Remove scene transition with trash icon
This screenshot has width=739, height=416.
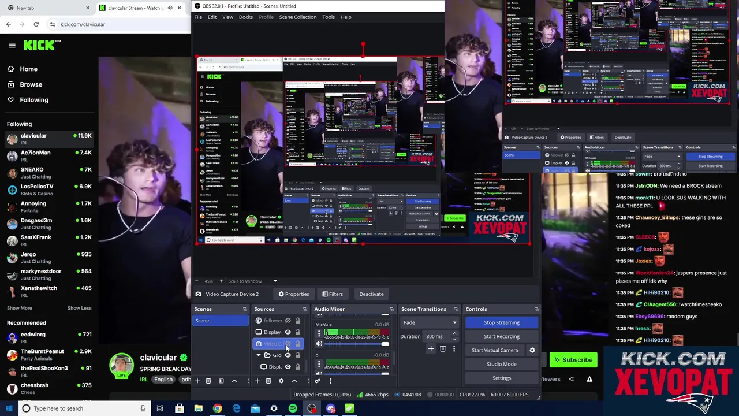pyautogui.click(x=443, y=349)
